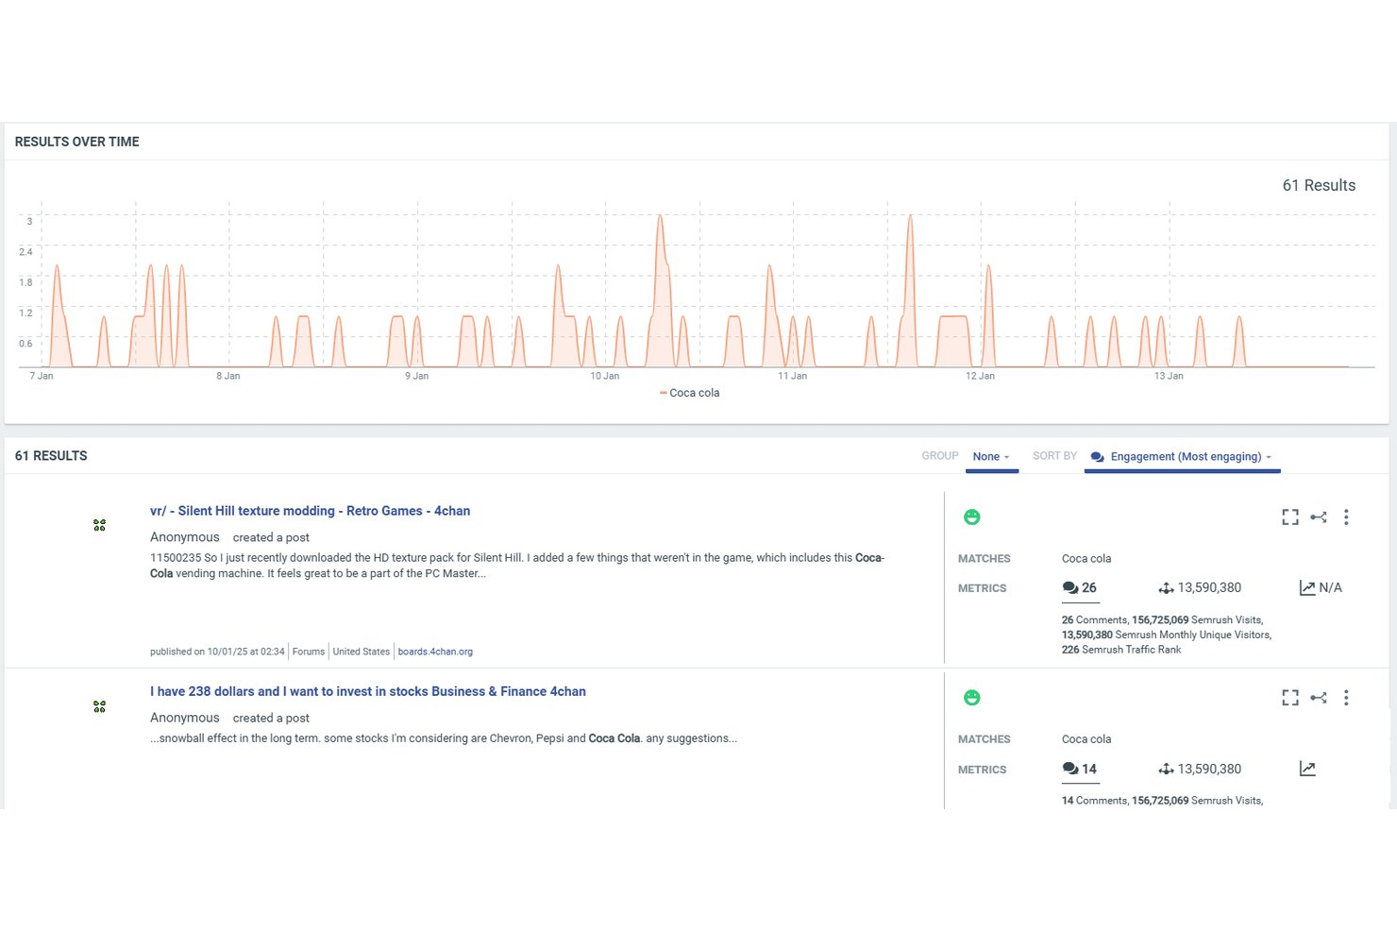
Task: Open the 238 dollars stocks post title
Action: pos(368,691)
